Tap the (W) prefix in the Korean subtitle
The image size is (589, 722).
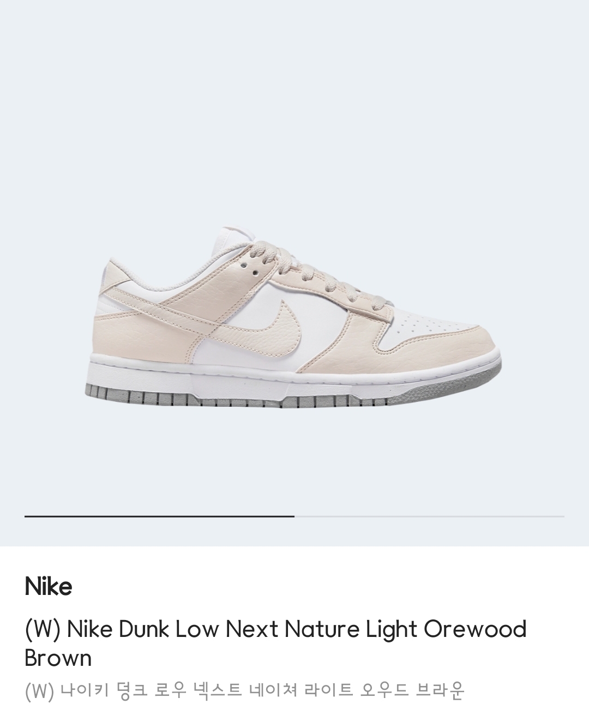coord(39,691)
